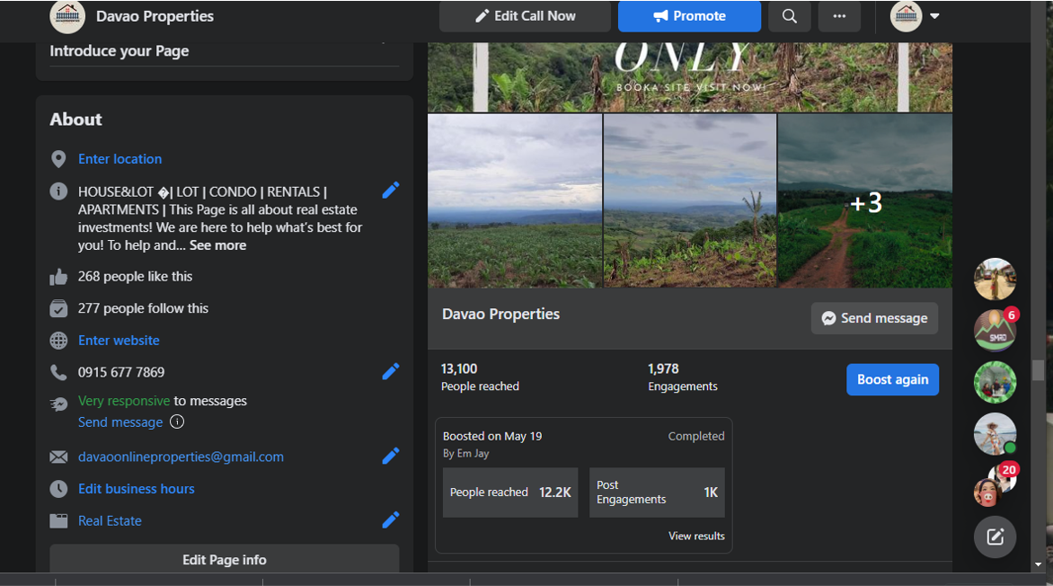Click the Boost again button
1053x586 pixels.
tap(892, 379)
